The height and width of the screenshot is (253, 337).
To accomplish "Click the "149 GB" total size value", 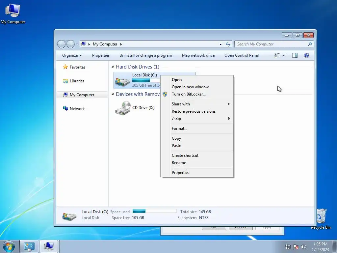I will [205, 212].
